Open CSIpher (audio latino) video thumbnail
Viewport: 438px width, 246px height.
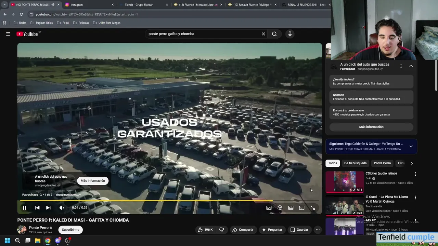(344, 182)
